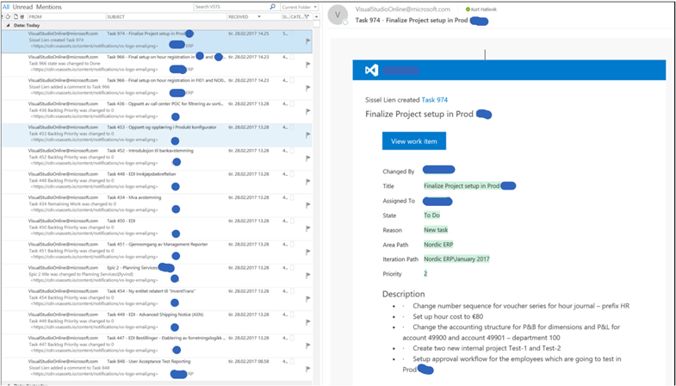Toggle category box on Task 848 email row
Image resolution: width=676 pixels, height=386 pixels.
pyautogui.click(x=292, y=362)
